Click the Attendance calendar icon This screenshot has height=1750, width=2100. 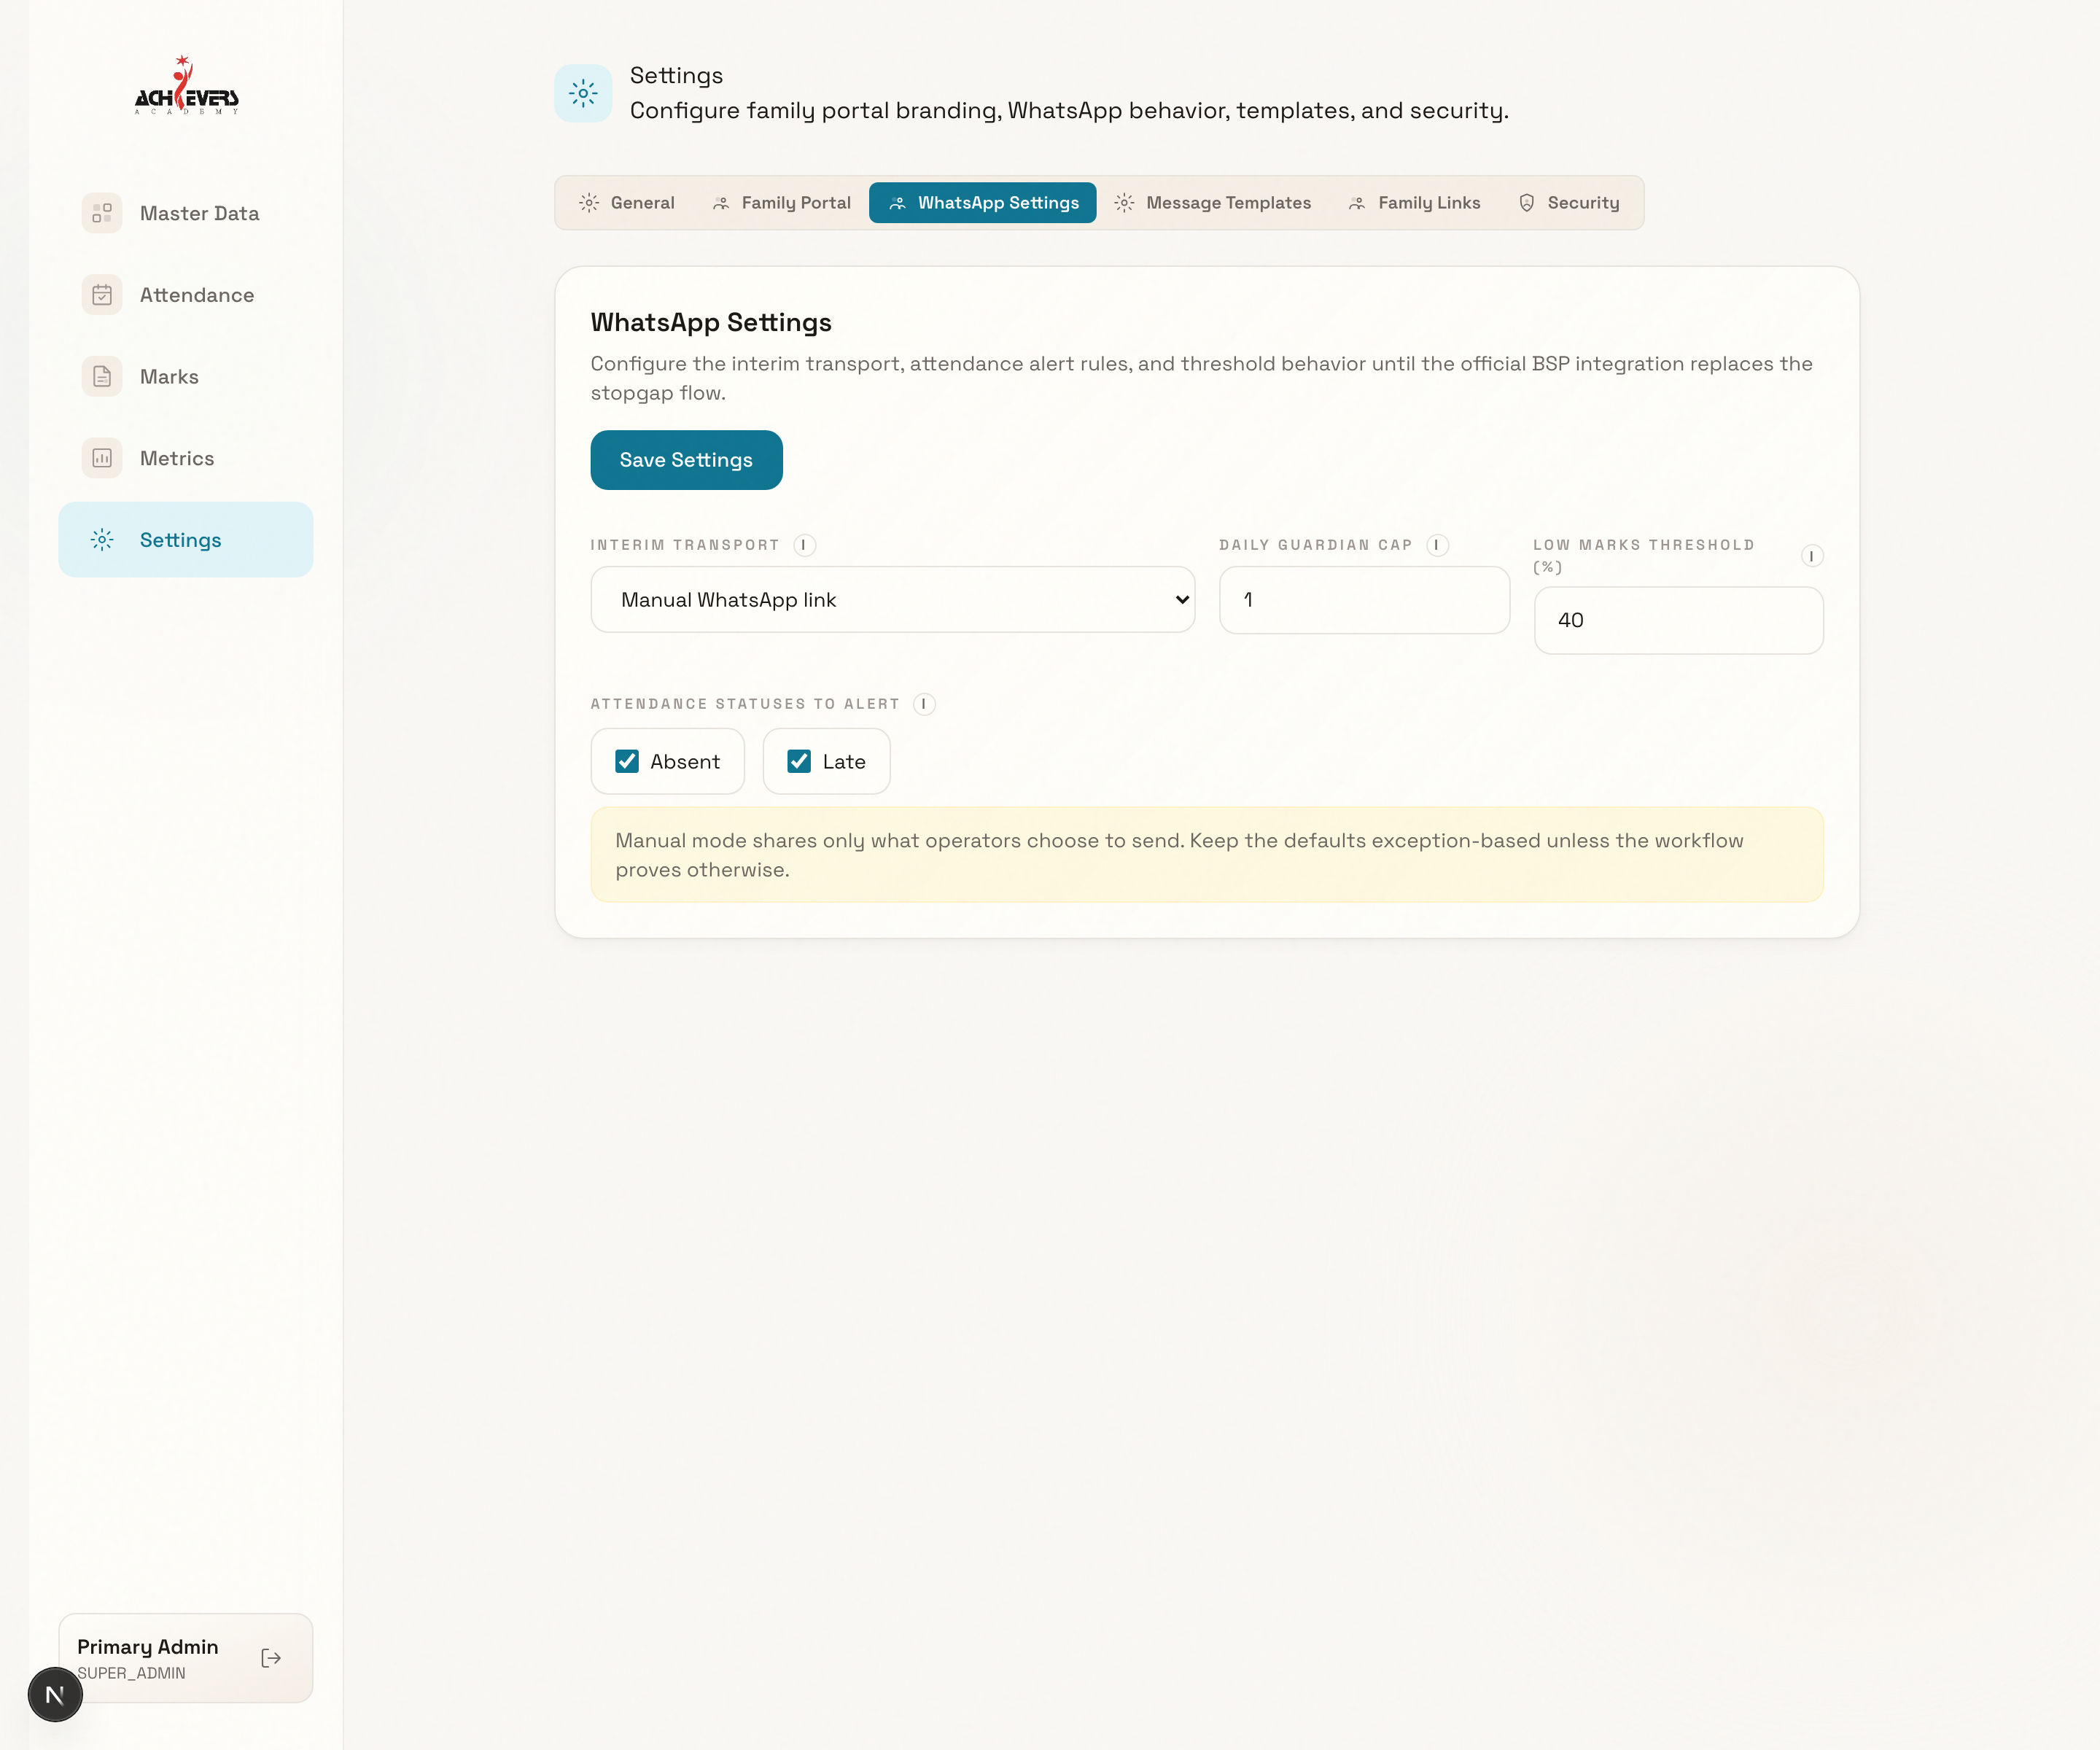(102, 295)
